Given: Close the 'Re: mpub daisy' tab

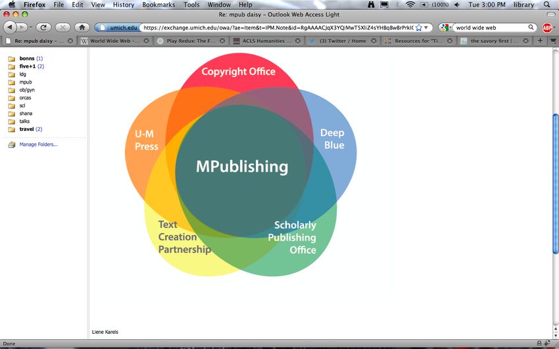Looking at the screenshot, I should [x=70, y=41].
